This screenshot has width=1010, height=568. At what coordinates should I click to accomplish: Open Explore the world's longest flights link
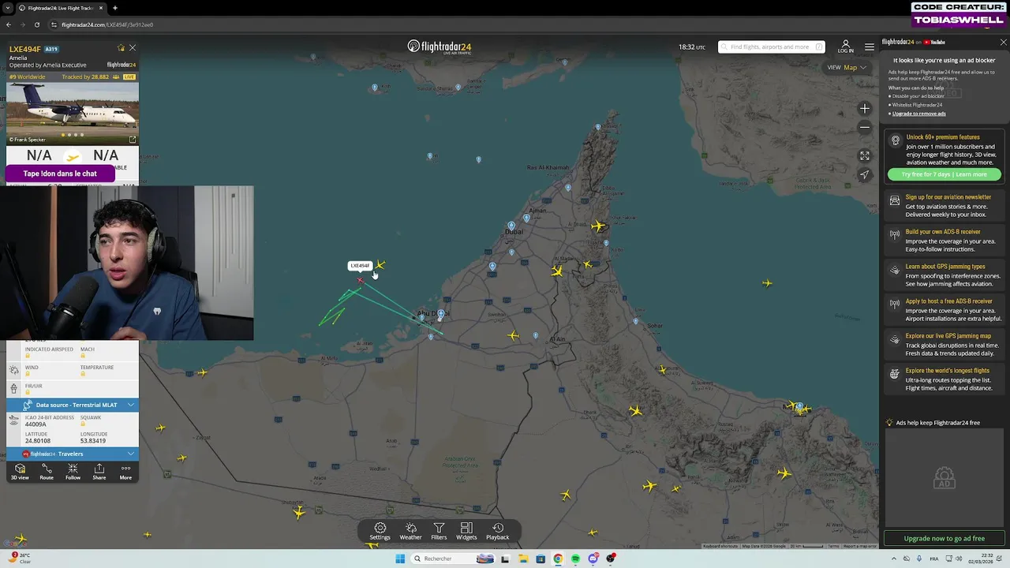tap(948, 371)
